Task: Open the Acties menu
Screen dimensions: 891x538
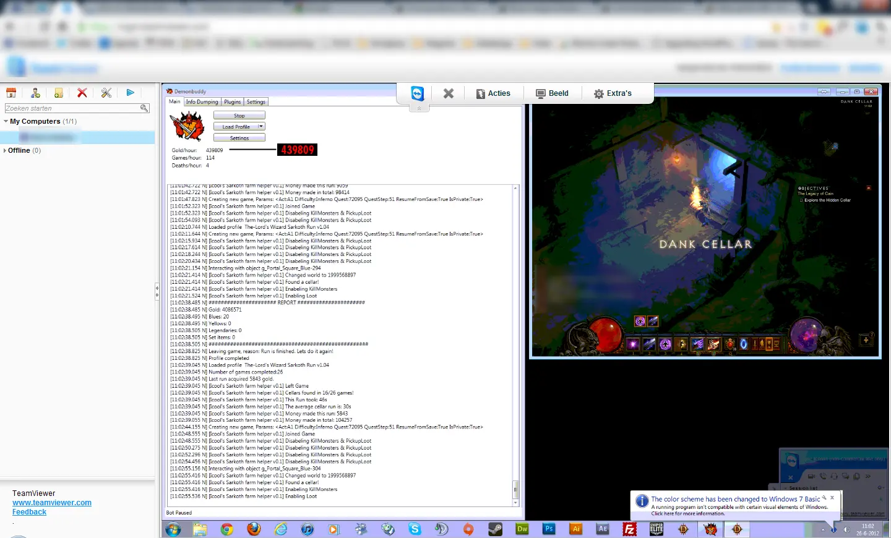Action: 493,93
